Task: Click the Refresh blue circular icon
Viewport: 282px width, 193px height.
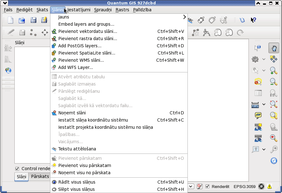Action: (274, 161)
